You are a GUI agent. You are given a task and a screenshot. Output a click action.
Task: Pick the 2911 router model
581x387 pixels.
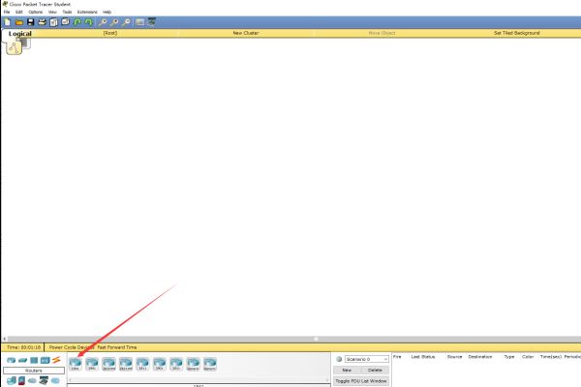(x=176, y=364)
